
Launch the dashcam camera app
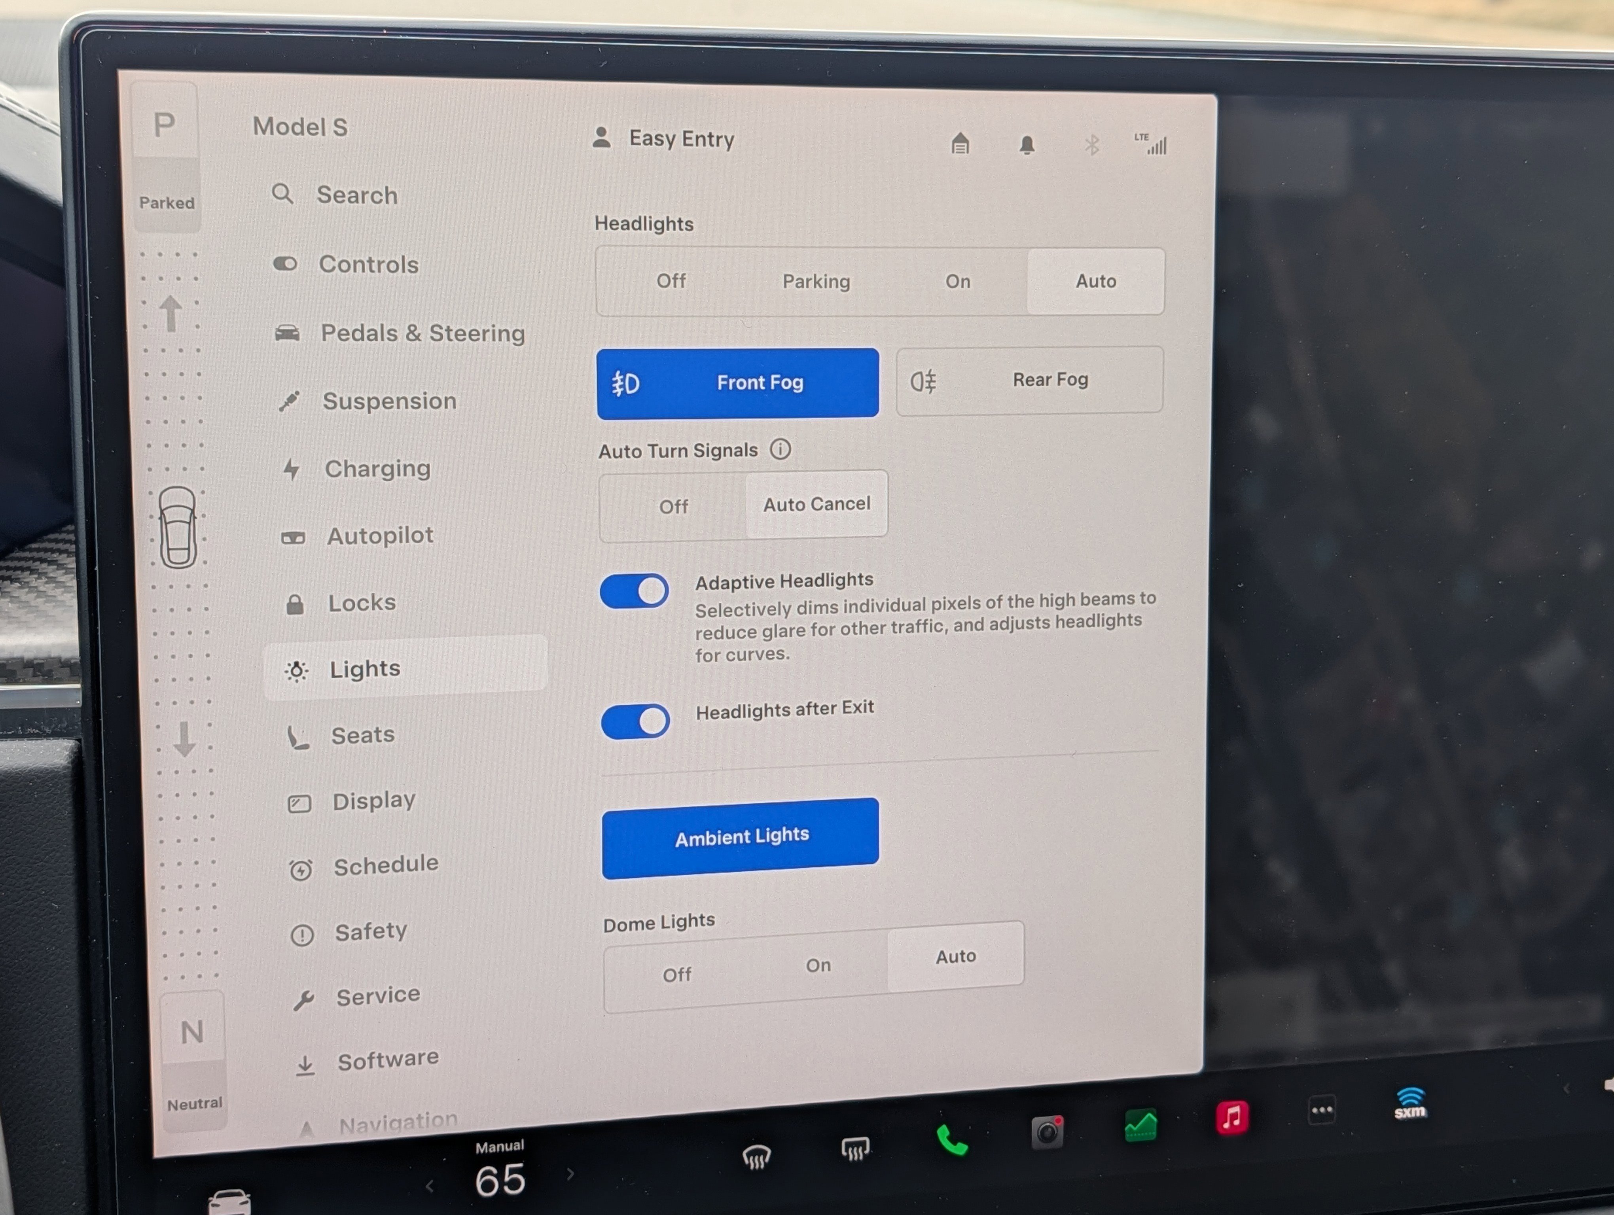[x=1047, y=1132]
